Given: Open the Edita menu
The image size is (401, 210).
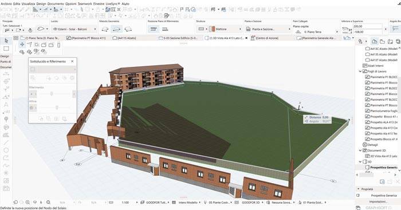Looking at the screenshot, I should [17, 4].
